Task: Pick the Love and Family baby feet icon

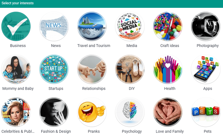Action: pyautogui.click(x=168, y=112)
